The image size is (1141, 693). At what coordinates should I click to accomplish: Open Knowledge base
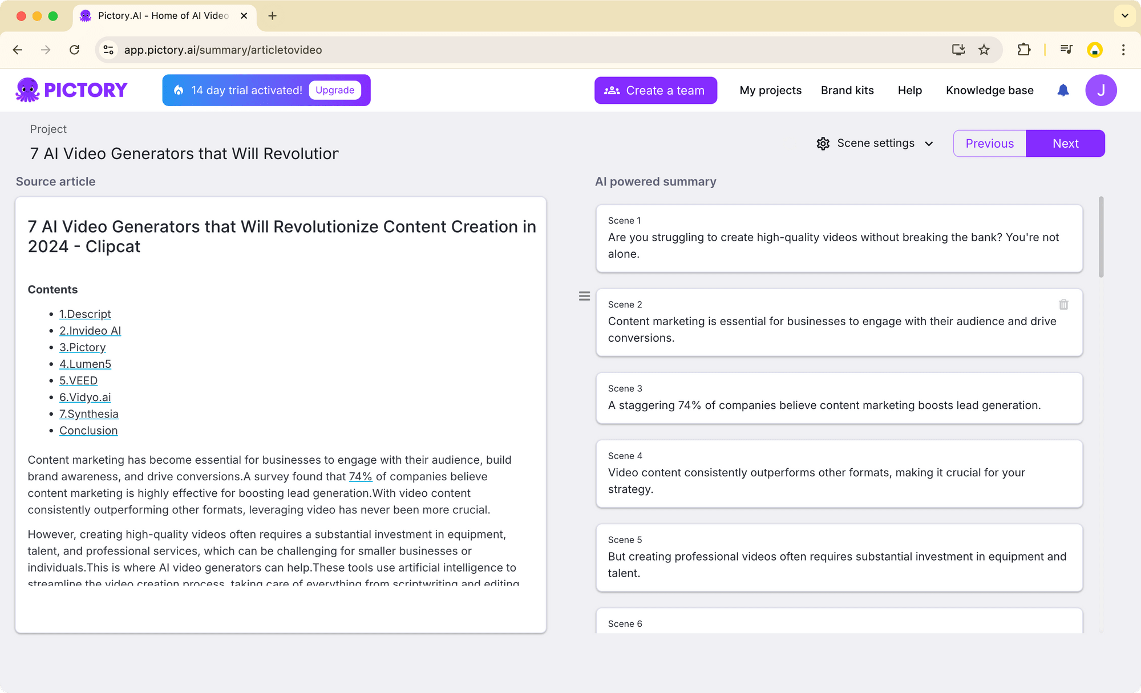[989, 90]
